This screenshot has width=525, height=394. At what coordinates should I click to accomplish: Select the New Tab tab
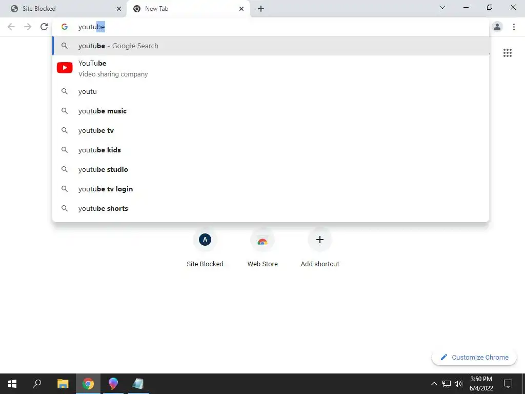[188, 9]
